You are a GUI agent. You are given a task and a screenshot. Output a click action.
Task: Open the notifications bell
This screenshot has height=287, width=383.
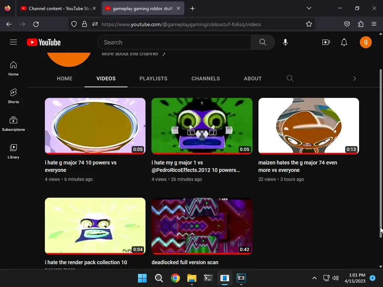pos(344,42)
